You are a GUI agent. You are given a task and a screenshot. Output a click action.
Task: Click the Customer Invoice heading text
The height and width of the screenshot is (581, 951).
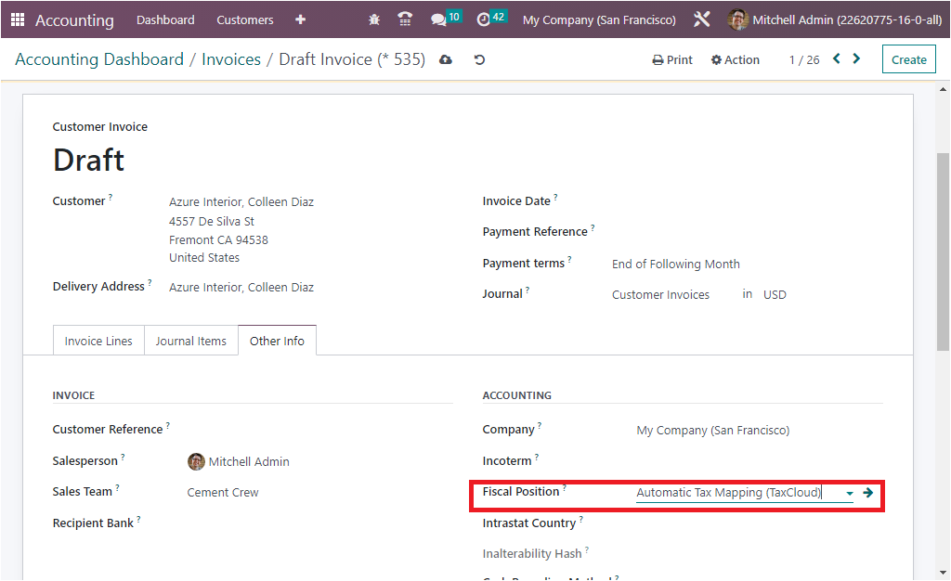pos(100,126)
